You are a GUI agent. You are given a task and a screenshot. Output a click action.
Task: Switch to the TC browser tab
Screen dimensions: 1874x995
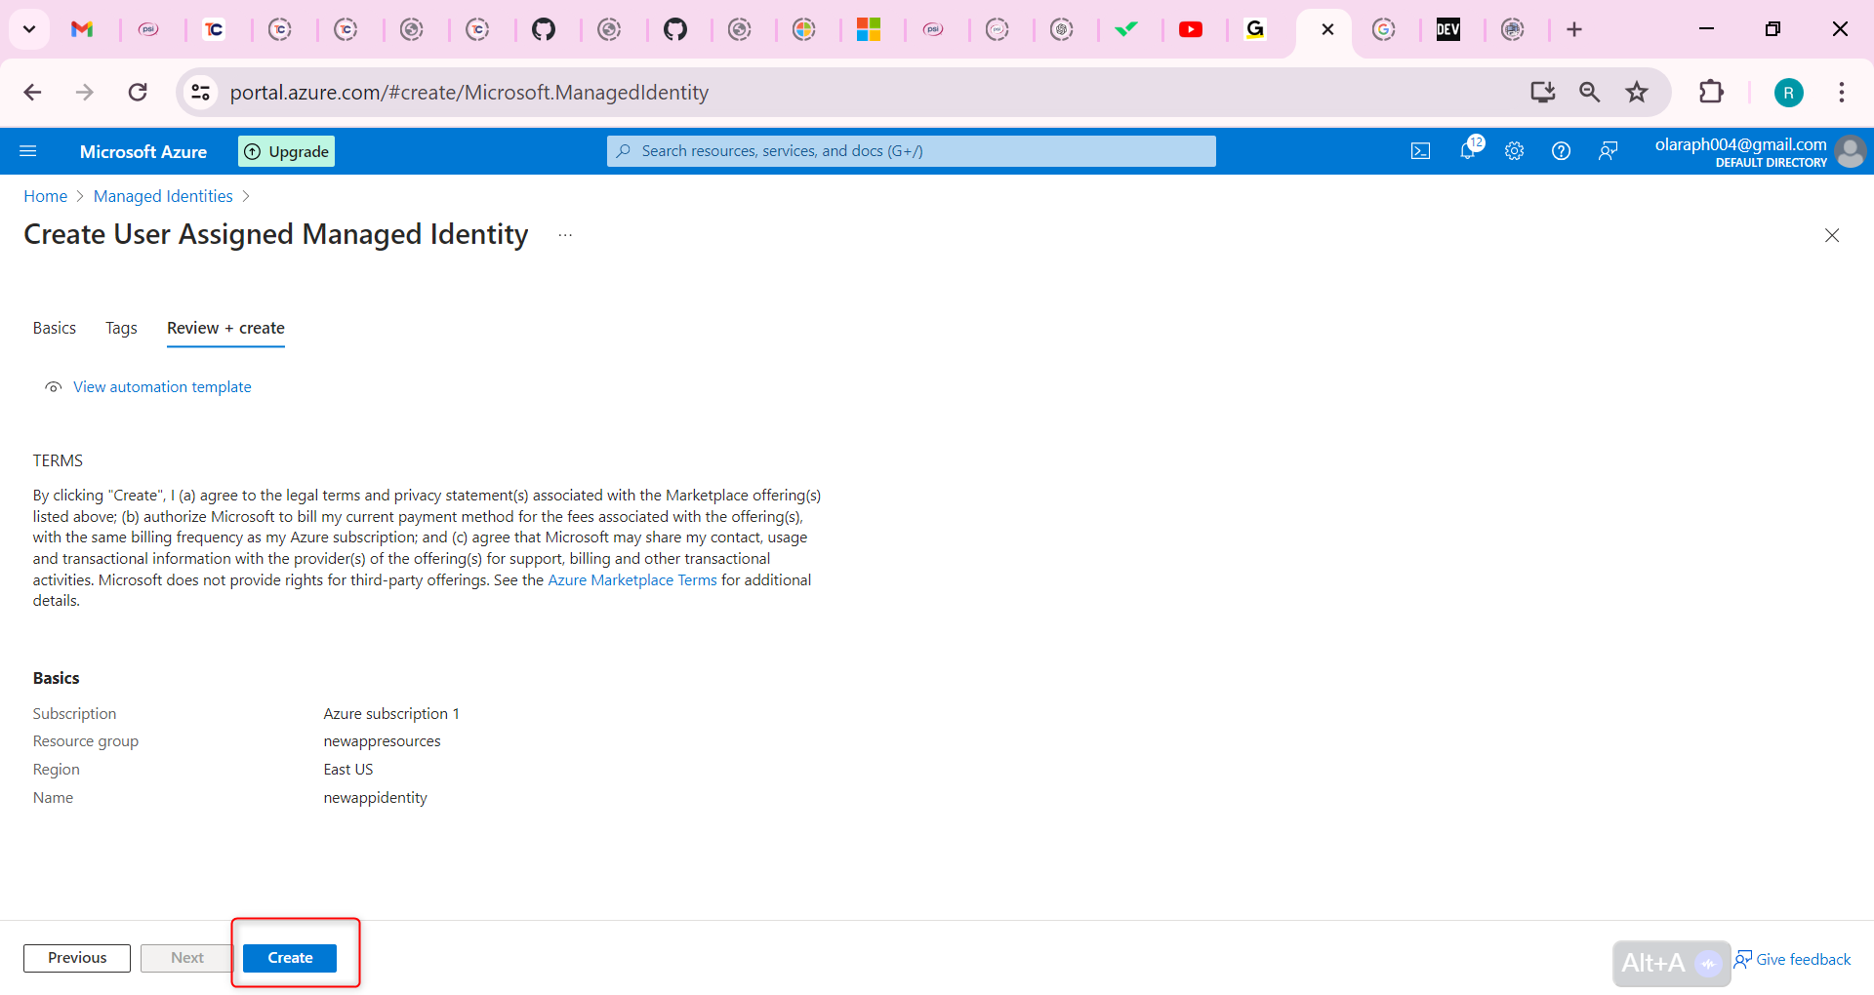(214, 29)
